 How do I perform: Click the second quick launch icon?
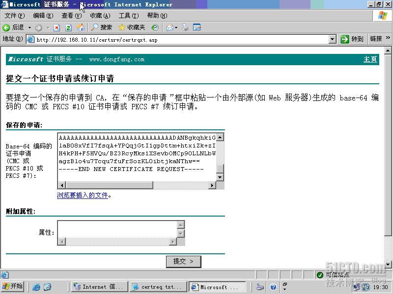47,287
